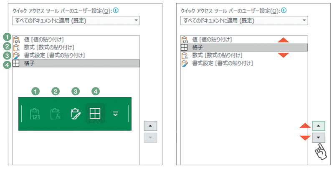Image resolution: width=334 pixels, height=169 pixels.
Task: Open the right panel's customization scope dropdown
Action: tap(244, 20)
